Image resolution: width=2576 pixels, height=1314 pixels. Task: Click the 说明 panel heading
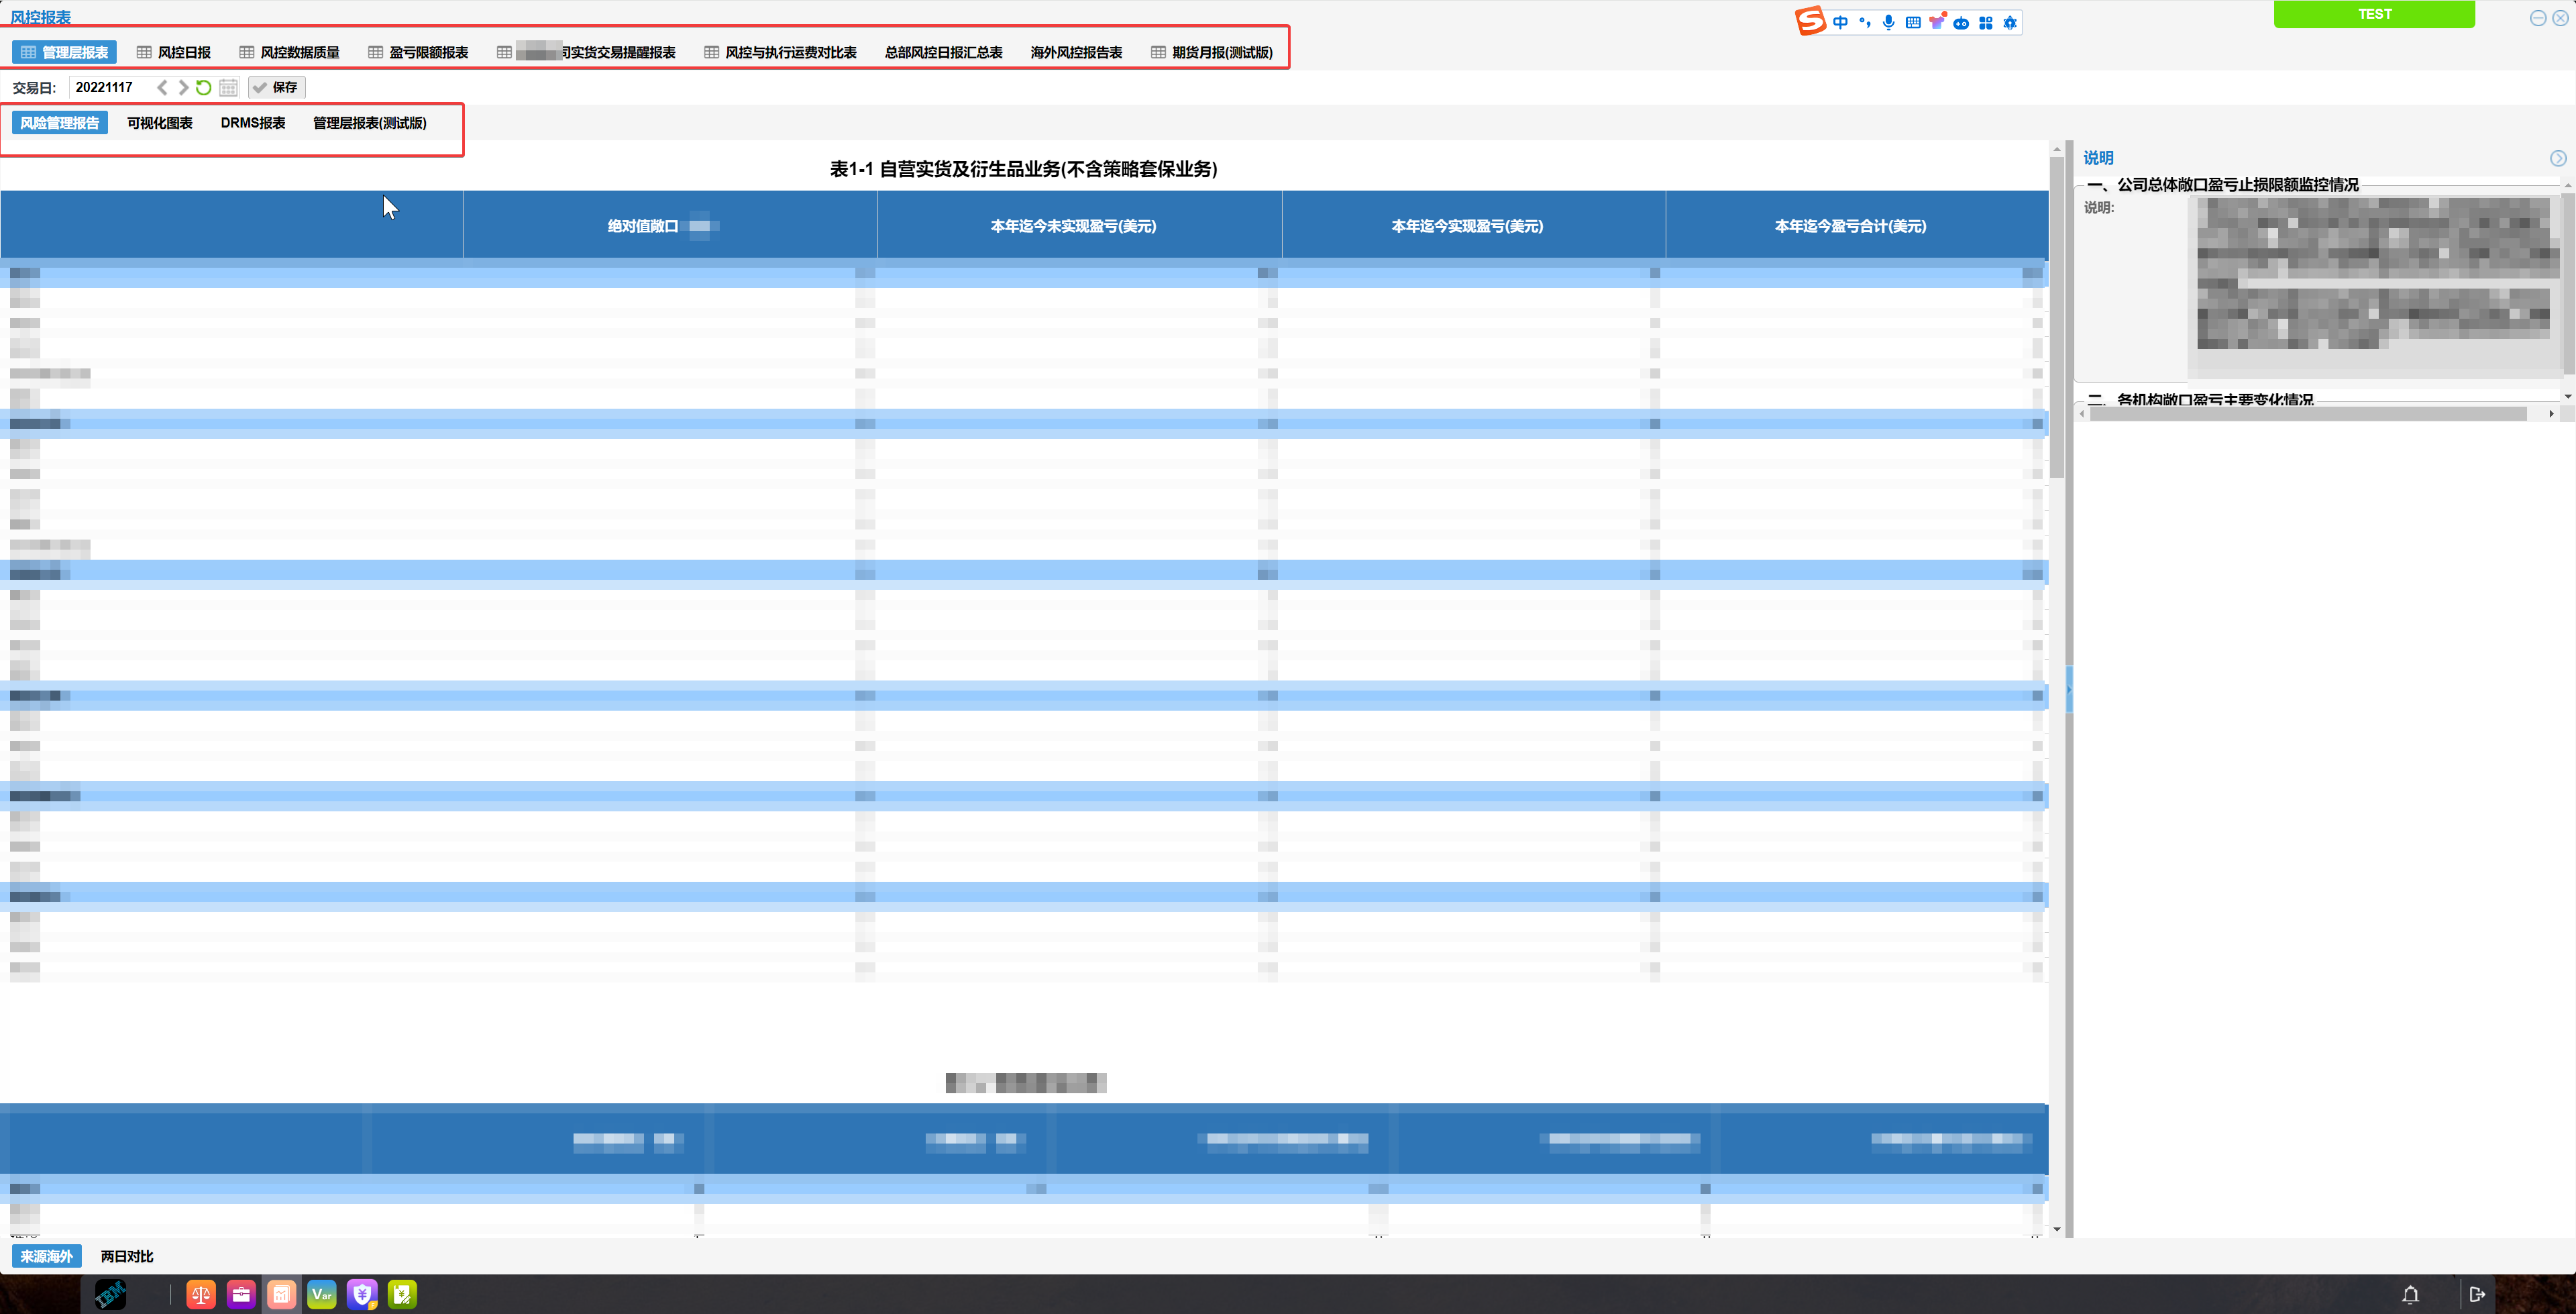tap(2098, 158)
